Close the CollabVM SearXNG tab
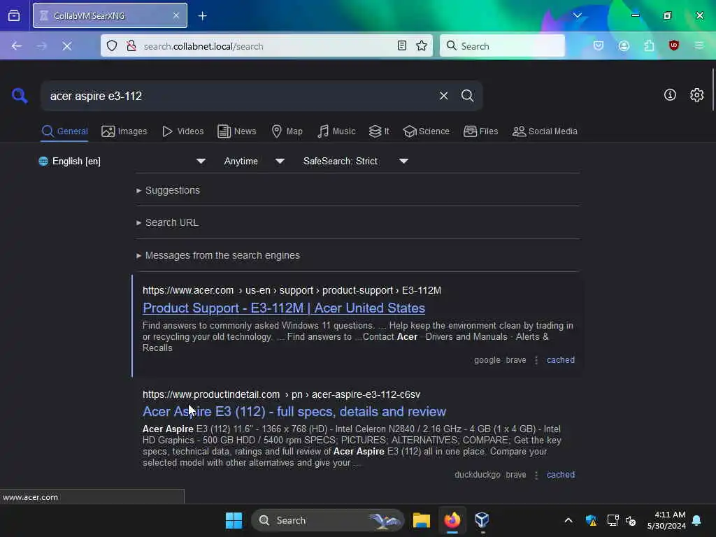Image resolution: width=716 pixels, height=537 pixels. pyautogui.click(x=176, y=15)
